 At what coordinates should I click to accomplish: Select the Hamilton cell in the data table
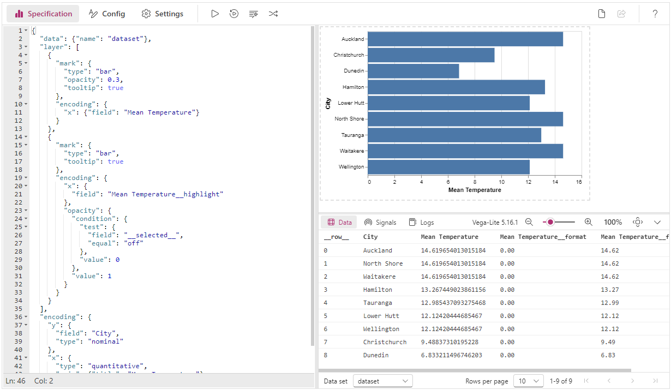coord(378,290)
